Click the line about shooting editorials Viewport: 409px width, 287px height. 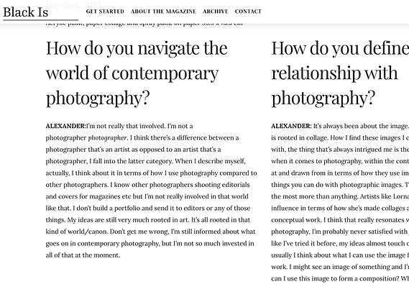[x=147, y=185]
